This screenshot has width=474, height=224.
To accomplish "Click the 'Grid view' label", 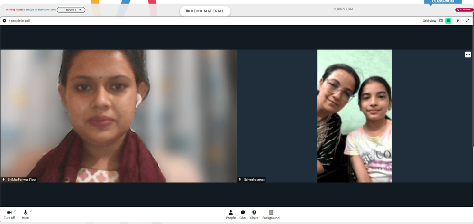I will pyautogui.click(x=429, y=21).
